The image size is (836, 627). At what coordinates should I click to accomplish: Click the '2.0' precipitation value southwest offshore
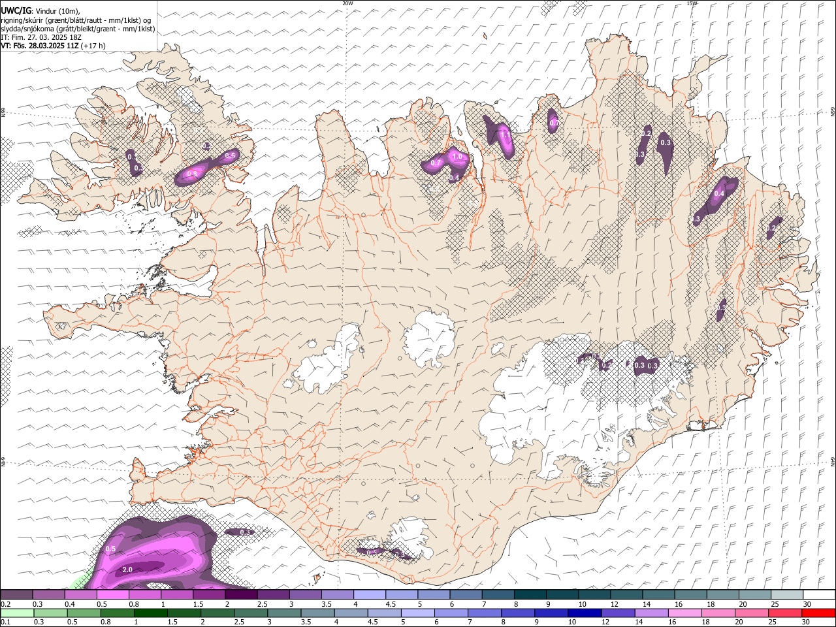(x=127, y=570)
